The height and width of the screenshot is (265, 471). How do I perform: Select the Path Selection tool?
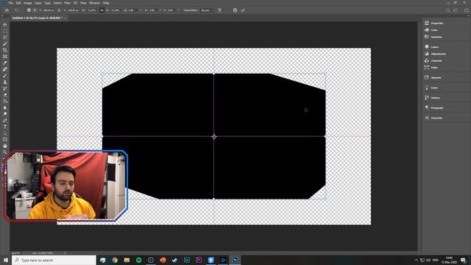(5, 133)
